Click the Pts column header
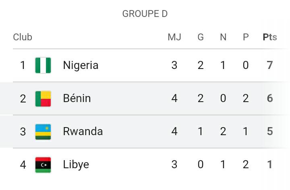Viewport: 290px width, 190px height. [x=270, y=37]
